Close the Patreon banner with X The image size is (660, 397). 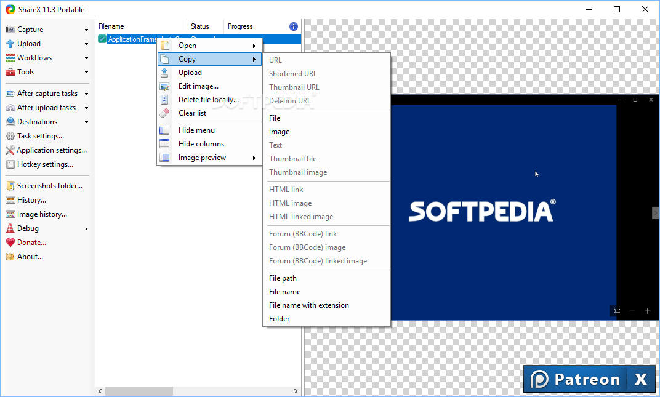click(x=641, y=379)
